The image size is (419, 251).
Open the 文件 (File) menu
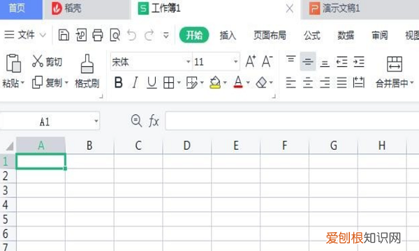25,35
